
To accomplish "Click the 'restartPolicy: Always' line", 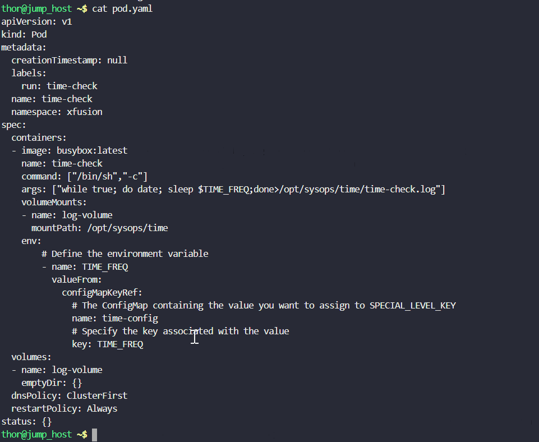I will coord(64,408).
